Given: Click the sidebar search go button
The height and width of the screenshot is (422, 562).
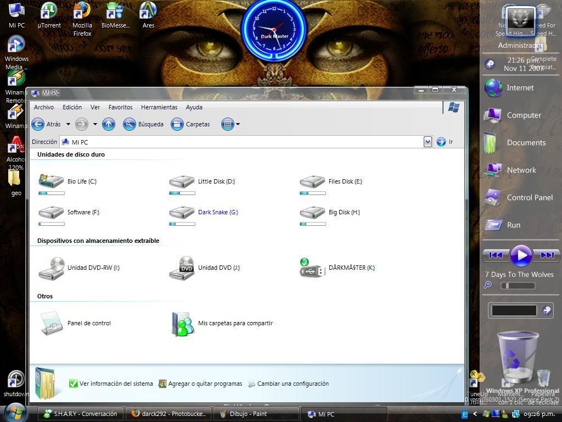Looking at the screenshot, I should point(547,310).
